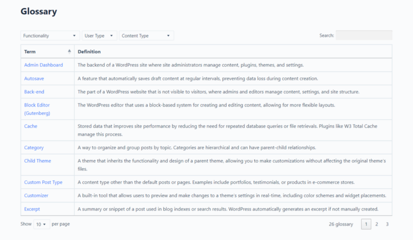Click the '26 glossary' count text
Viewport: 413px width, 240px height.
click(x=341, y=224)
